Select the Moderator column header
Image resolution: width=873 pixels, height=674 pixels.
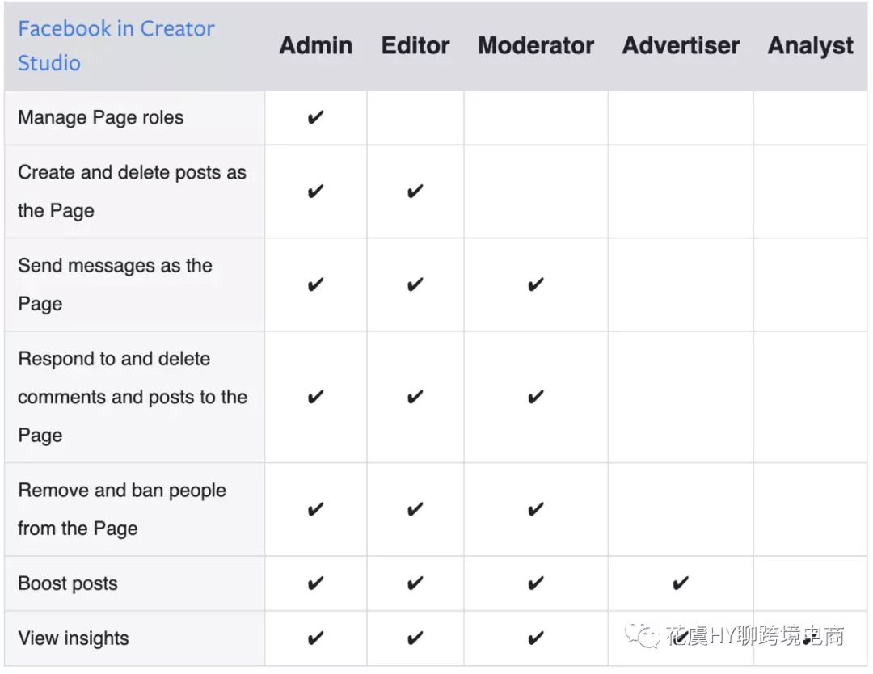(x=536, y=45)
